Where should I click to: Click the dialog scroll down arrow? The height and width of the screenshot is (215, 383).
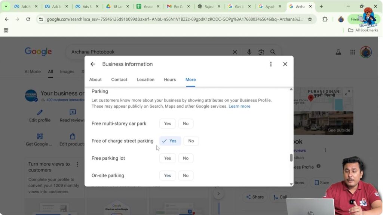tap(291, 184)
